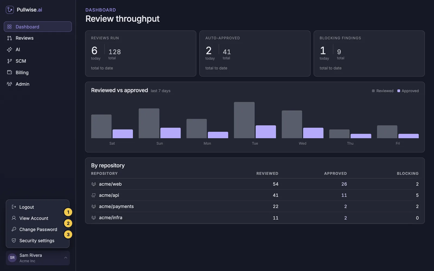434x271 pixels.
Task: Open the Dashboard nav label
Action: 27,27
